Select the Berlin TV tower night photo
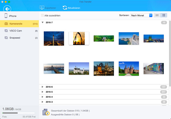The height and width of the screenshot is (119, 171). 54,38
